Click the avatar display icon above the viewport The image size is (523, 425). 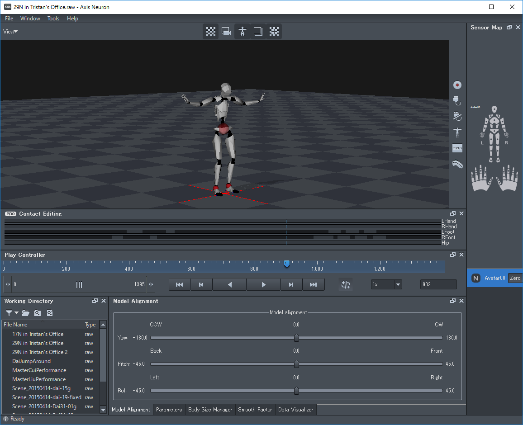(242, 31)
